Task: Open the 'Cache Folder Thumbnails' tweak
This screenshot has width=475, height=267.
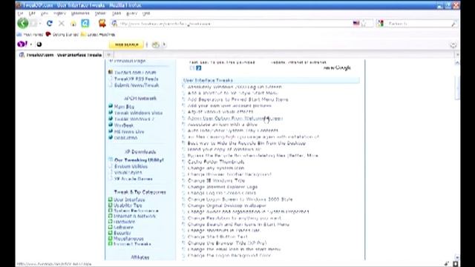Action: 216,162
